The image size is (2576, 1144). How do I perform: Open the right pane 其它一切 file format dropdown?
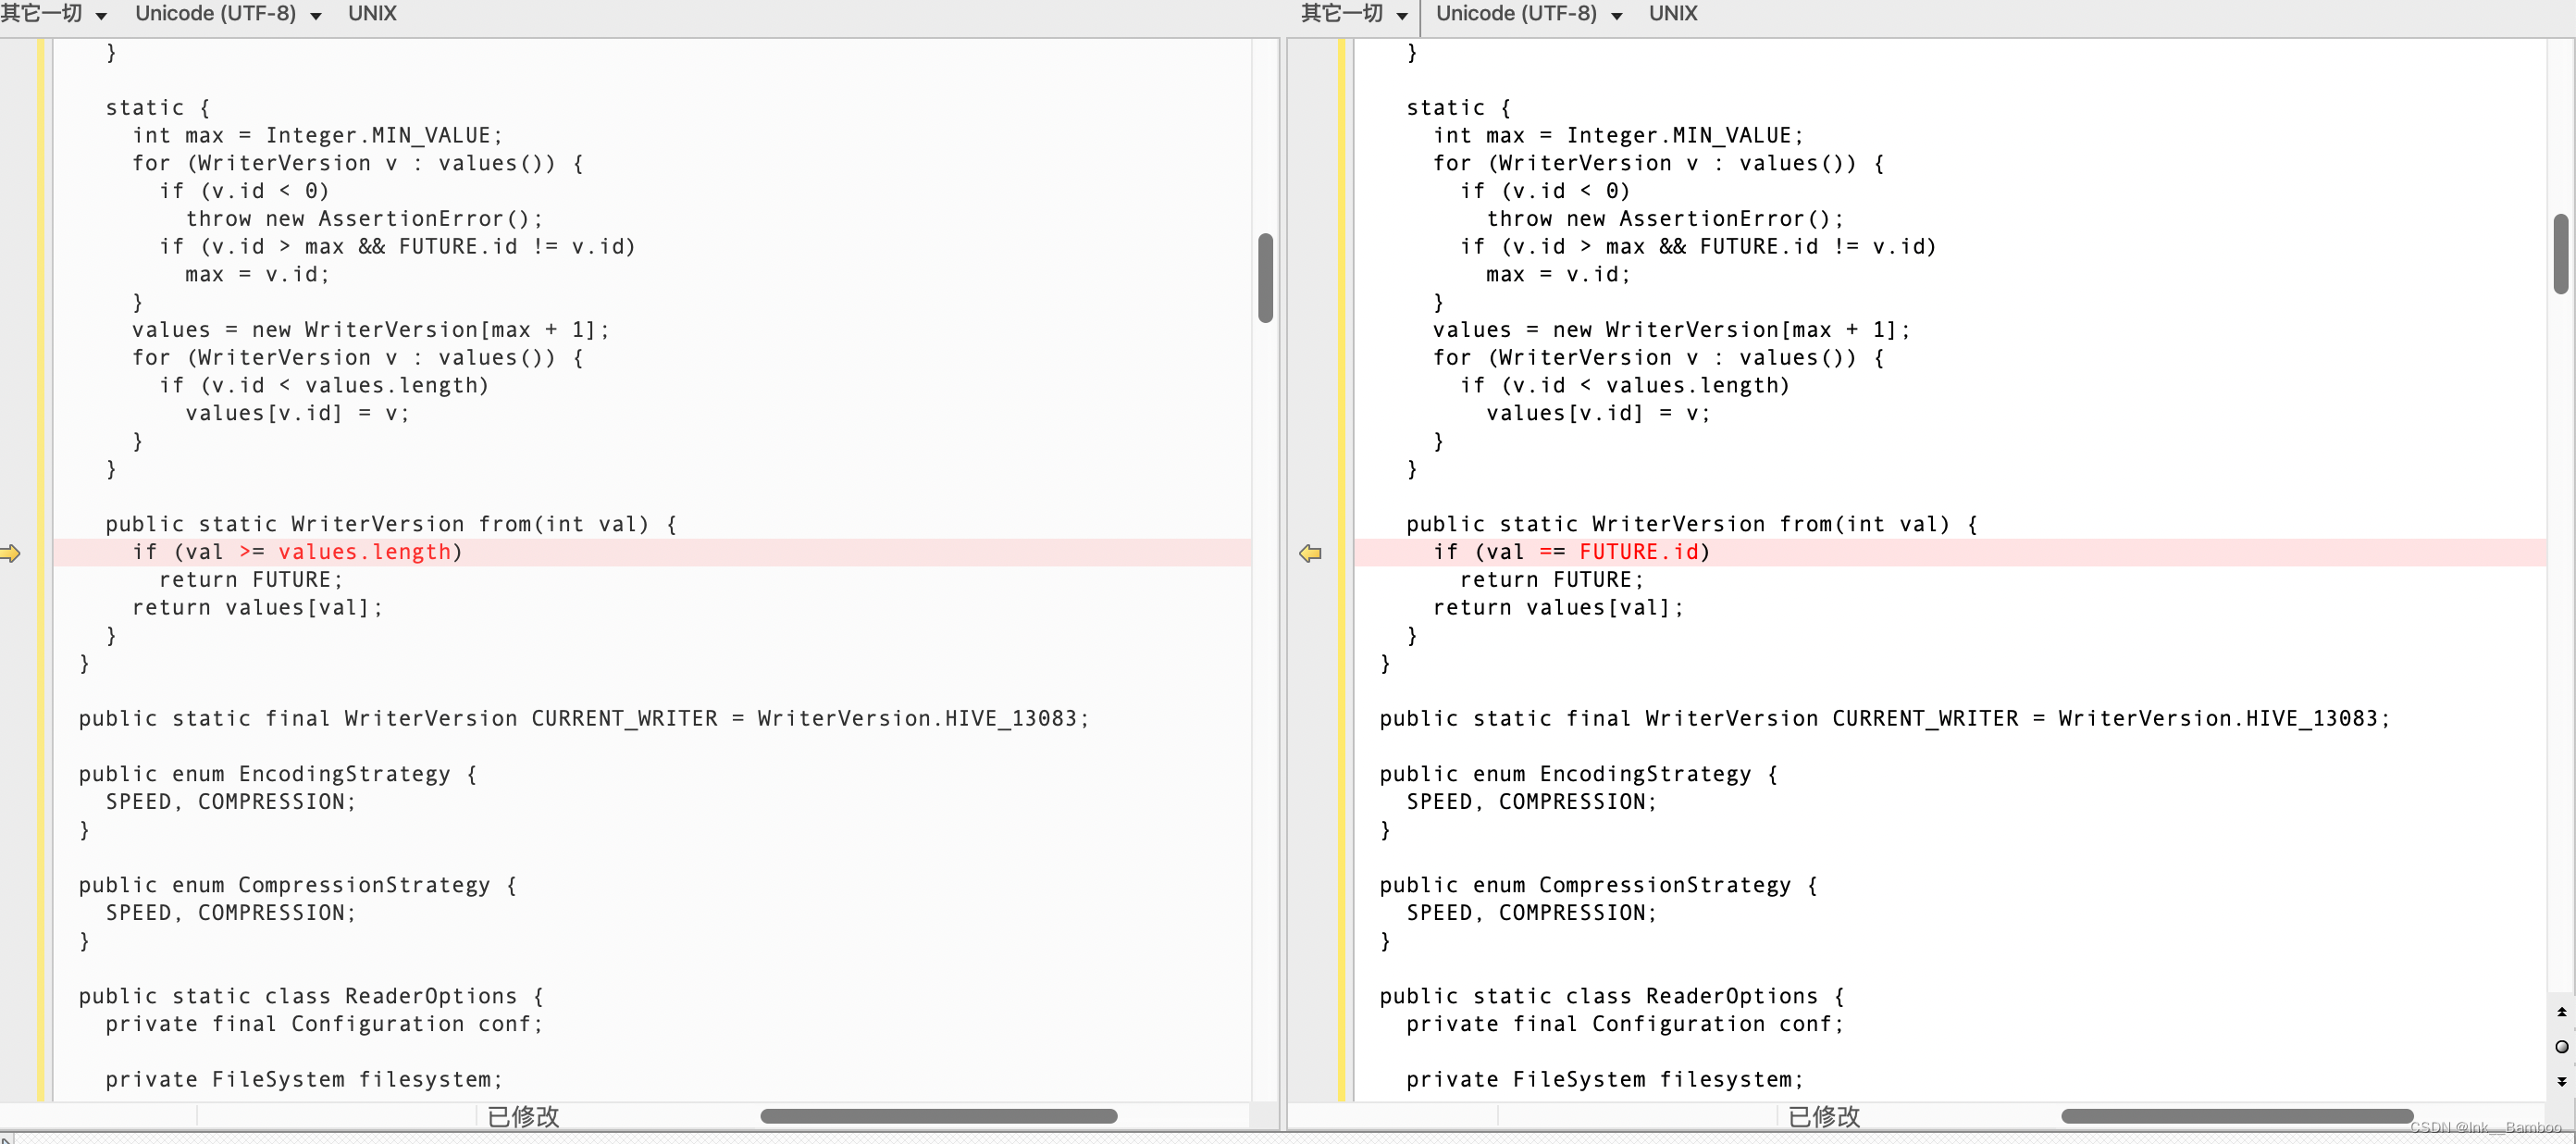pyautogui.click(x=1355, y=14)
